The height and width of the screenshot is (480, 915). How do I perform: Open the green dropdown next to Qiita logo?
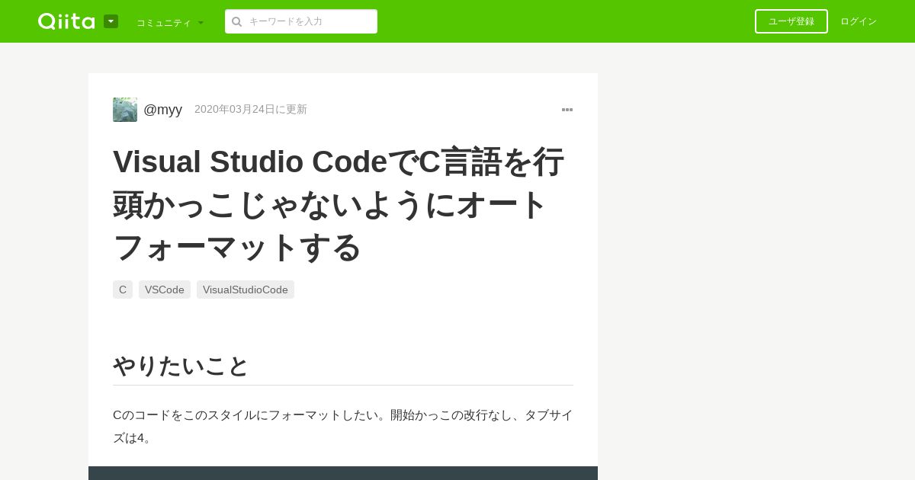[x=111, y=21]
